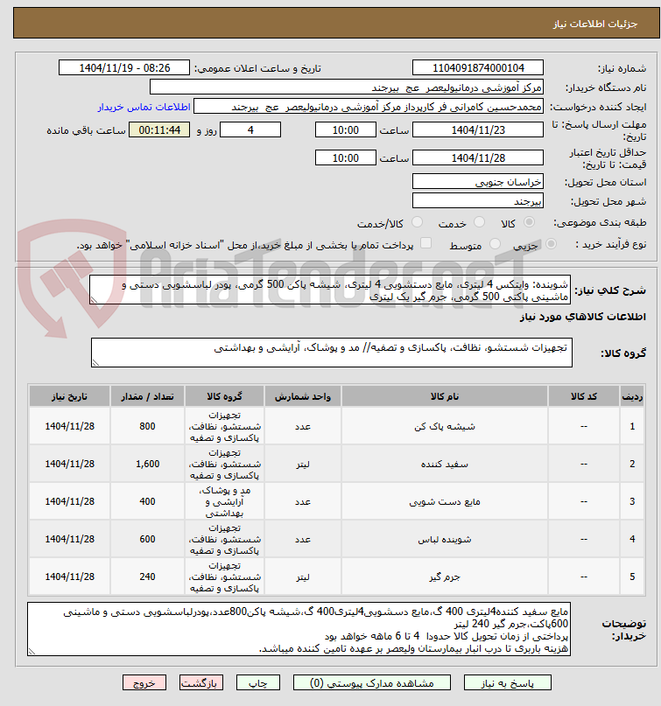Click the province field خراسان جنوبی
Viewport: 661px width, 706px height.
pos(478,181)
